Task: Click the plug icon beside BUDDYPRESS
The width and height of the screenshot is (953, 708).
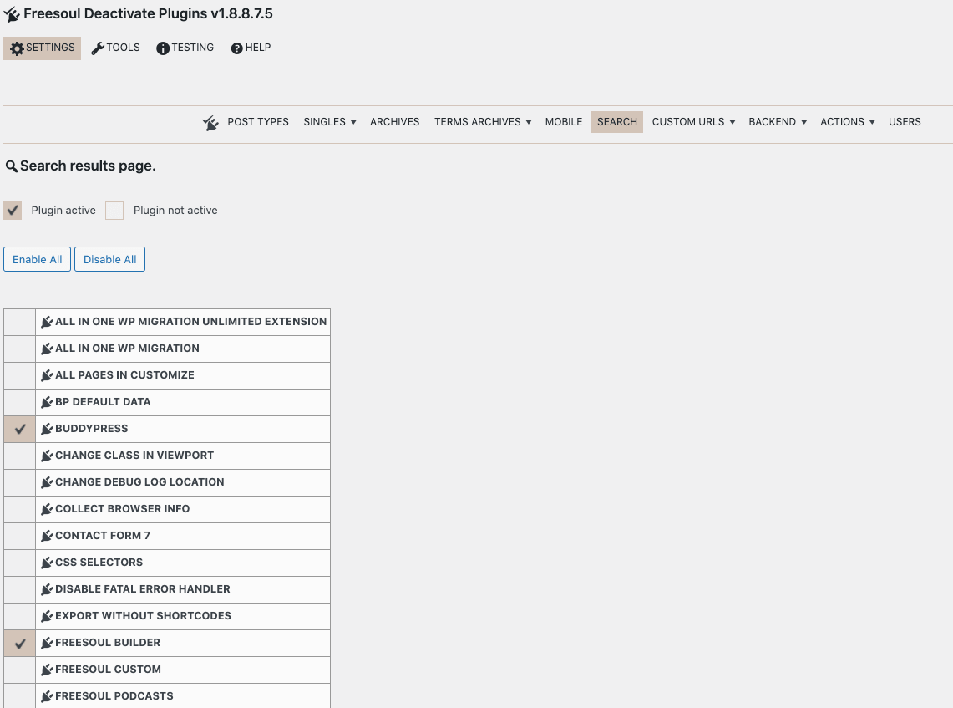Action: pos(48,428)
